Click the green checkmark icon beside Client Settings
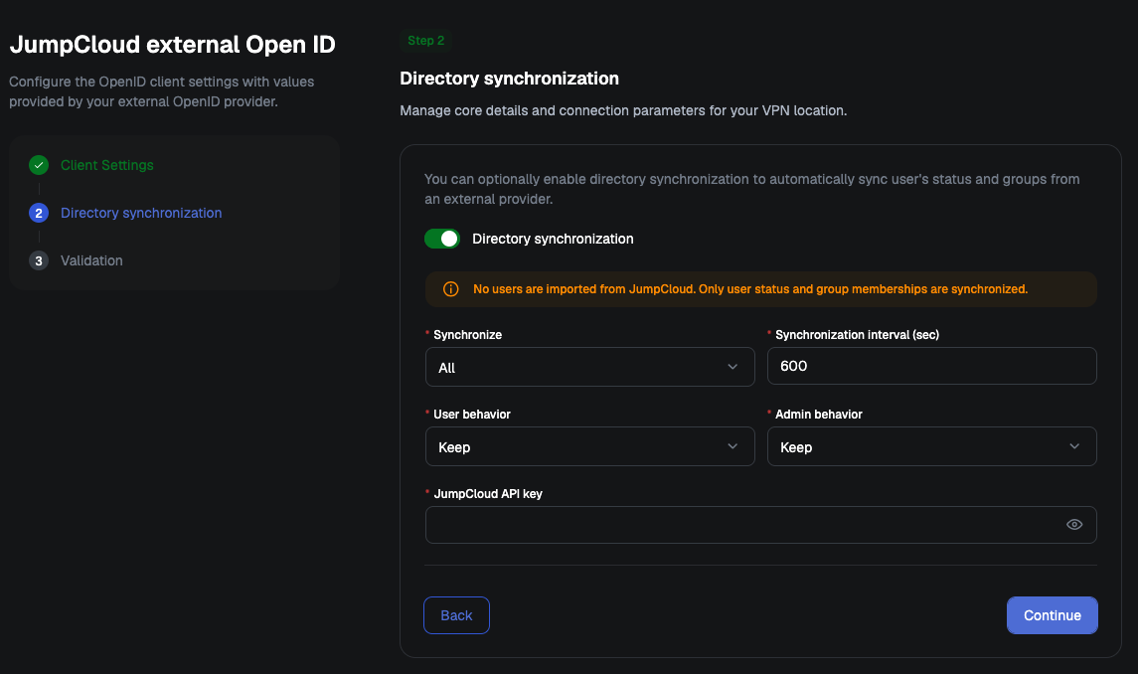Screen dimensions: 1138x674 coord(39,165)
